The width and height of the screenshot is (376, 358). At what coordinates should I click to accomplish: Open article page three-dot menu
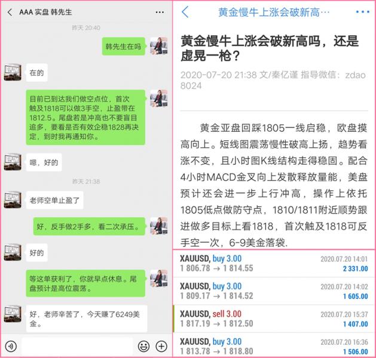pos(363,12)
